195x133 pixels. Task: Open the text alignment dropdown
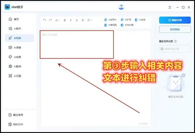90,20
